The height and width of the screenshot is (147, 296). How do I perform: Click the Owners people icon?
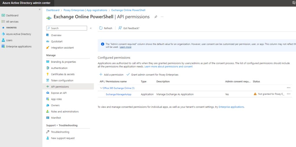(x=48, y=105)
